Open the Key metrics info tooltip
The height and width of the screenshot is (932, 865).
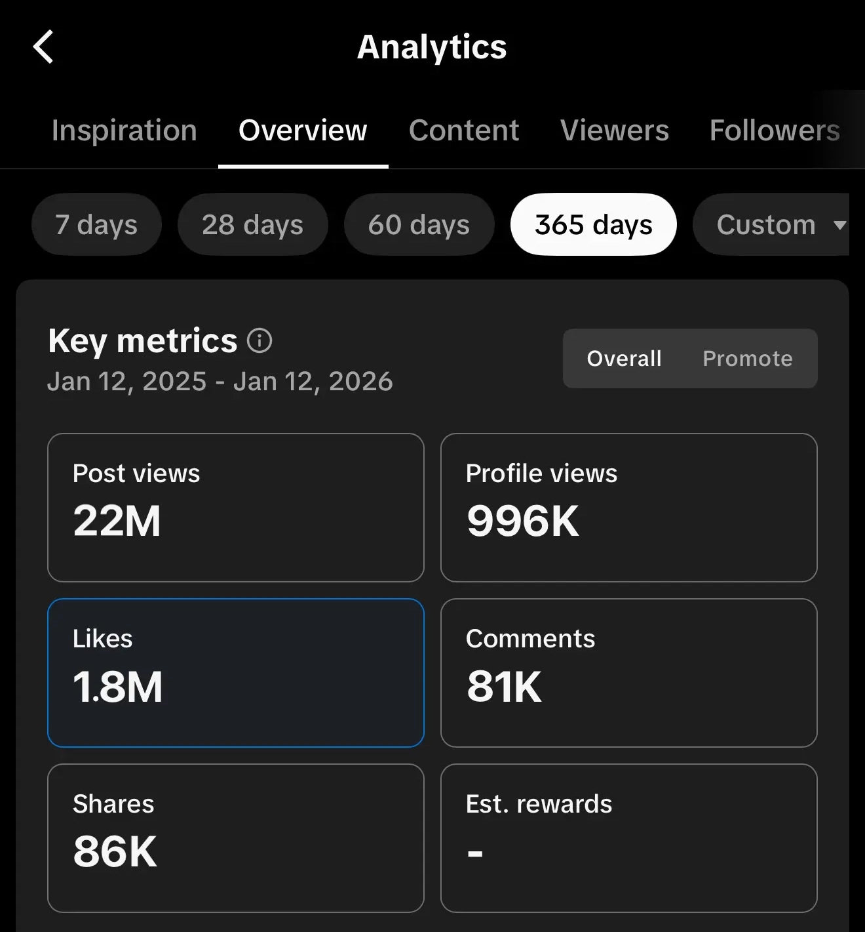coord(260,342)
